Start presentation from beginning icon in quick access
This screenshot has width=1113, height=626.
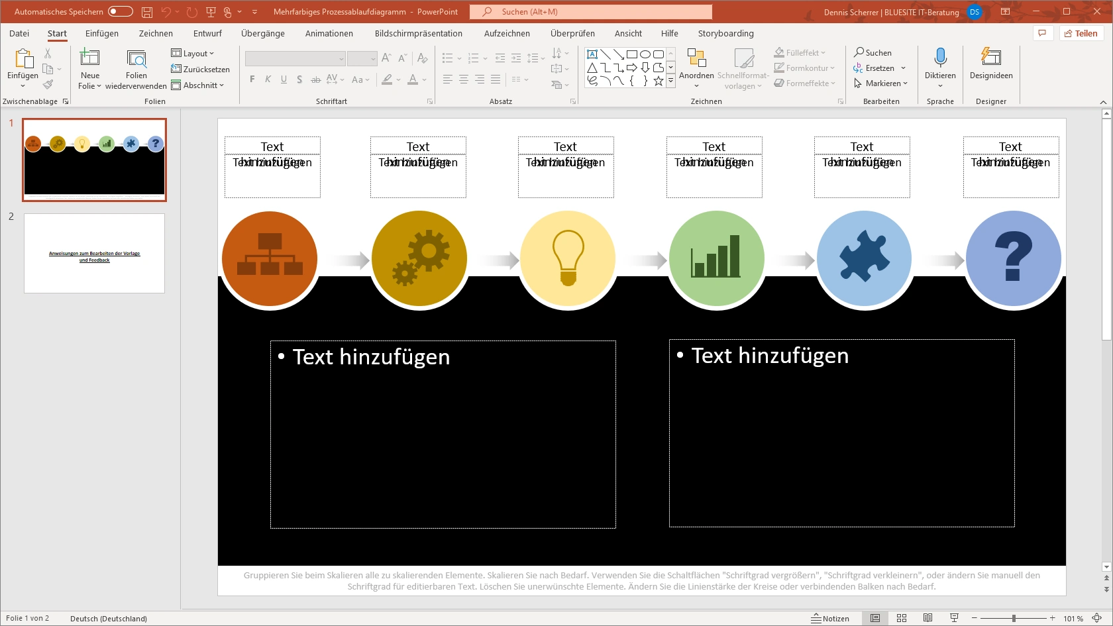coord(211,12)
